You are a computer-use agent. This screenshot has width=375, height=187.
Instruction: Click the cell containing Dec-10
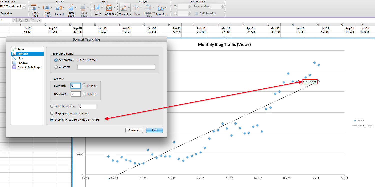point(144,28)
